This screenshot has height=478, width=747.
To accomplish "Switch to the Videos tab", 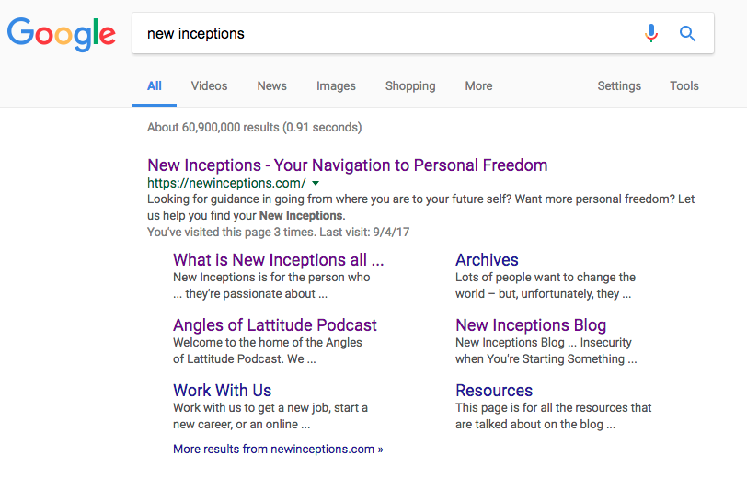I will 209,85.
